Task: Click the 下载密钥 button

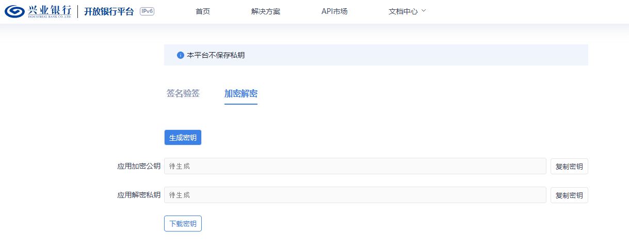Action: (x=183, y=224)
